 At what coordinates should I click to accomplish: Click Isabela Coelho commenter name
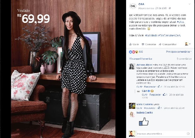point(144,113)
